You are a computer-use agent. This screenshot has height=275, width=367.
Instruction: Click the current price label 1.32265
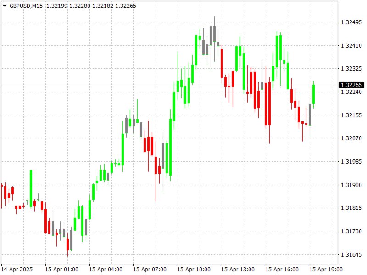click(x=351, y=85)
